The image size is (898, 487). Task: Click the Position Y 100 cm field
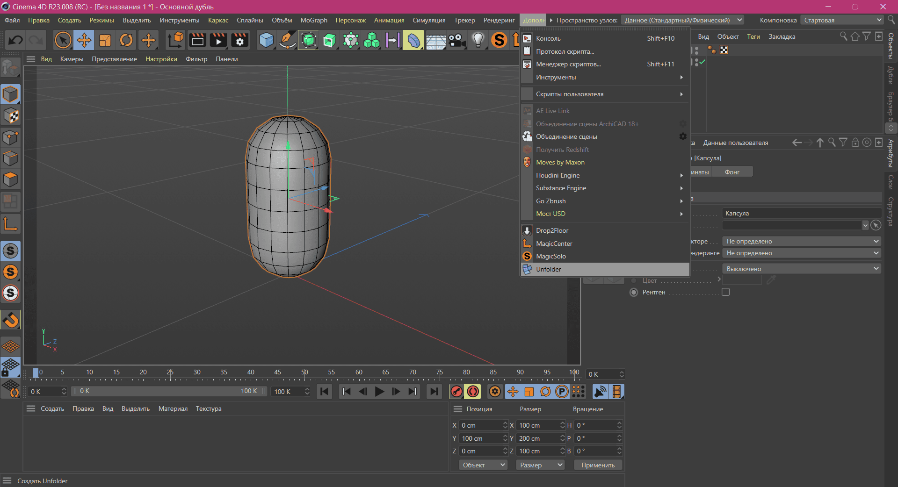point(483,438)
